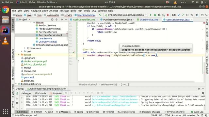The height and width of the screenshot is (117, 209).
Task: Collapse all in Project panel
Action: tap(56, 19)
